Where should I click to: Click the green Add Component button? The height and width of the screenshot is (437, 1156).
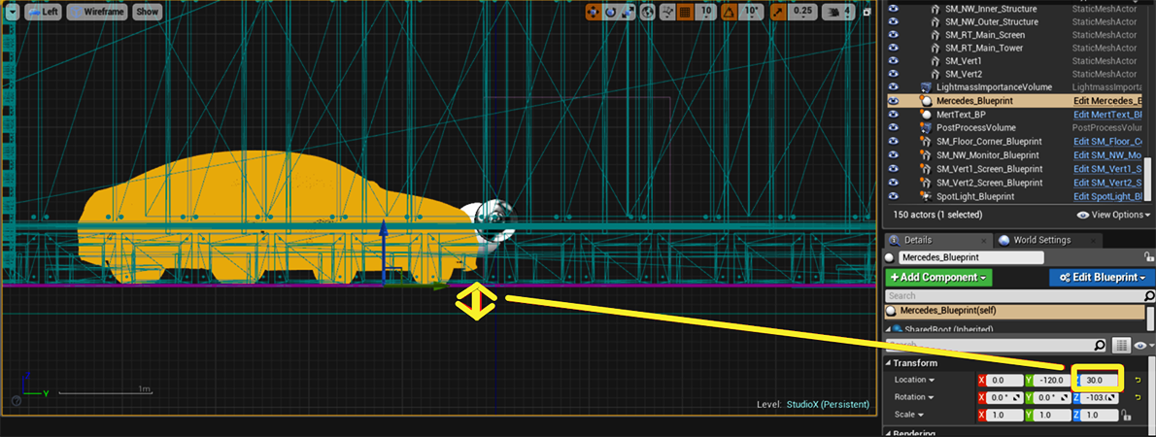pos(939,278)
